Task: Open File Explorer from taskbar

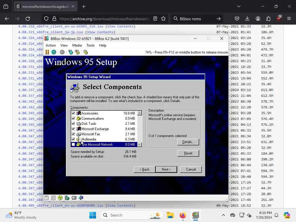Action: (170, 215)
